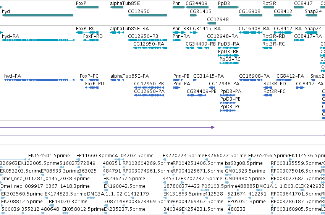Image resolution: width=325 pixels, height=215 pixels.
Task: Select the alphaTub85E gene label
Action: coord(125,3)
